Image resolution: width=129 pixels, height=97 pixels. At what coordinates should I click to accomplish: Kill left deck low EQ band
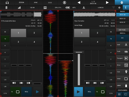pyautogui.click(x=14, y=83)
